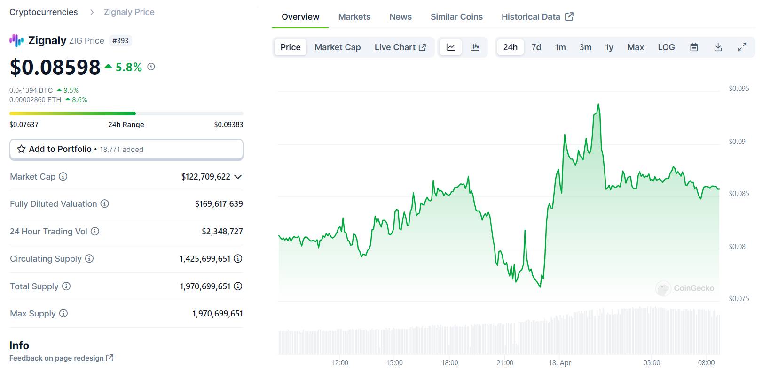This screenshot has width=770, height=369.
Task: Open the calendar date range picker
Action: pos(694,47)
